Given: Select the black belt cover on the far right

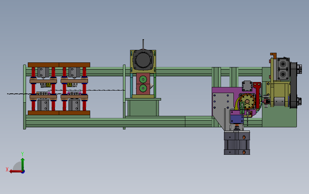Looking at the screenshot, I should click(294, 85).
